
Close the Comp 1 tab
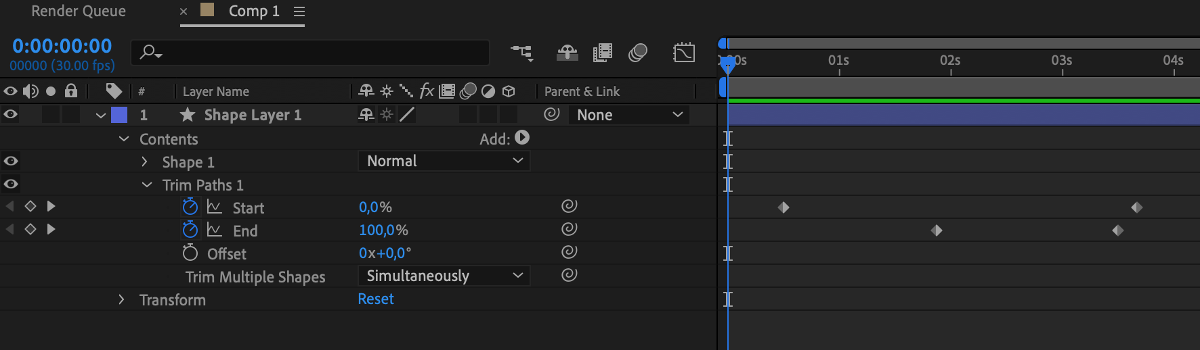184,11
